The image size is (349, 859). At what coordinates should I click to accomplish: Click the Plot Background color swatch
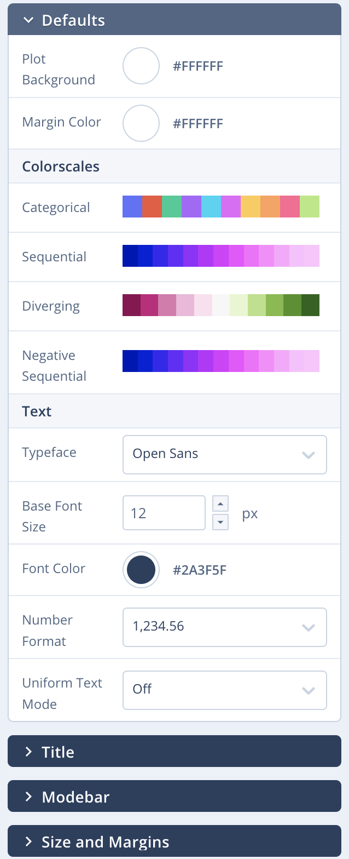(x=141, y=66)
